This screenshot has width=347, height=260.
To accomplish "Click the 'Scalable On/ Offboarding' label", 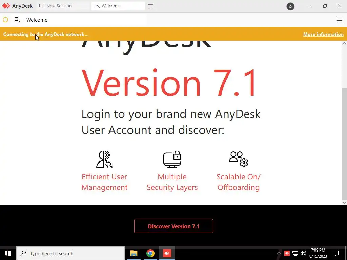I will 239,182.
